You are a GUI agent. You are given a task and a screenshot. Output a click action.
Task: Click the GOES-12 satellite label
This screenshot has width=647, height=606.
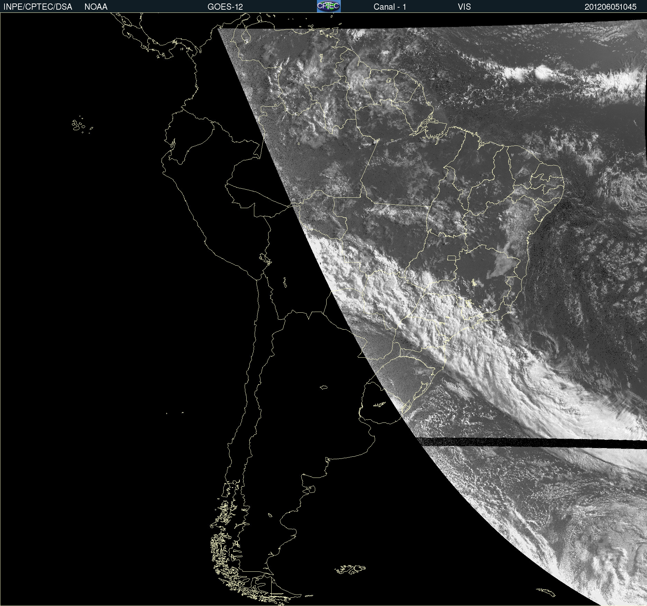225,7
